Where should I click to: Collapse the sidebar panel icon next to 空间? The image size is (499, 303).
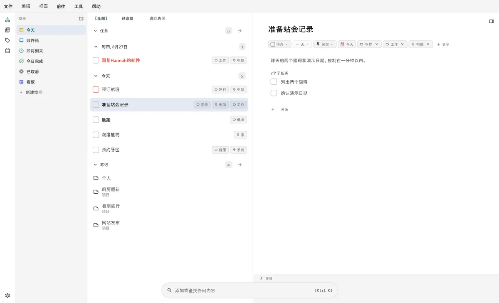coord(81,19)
